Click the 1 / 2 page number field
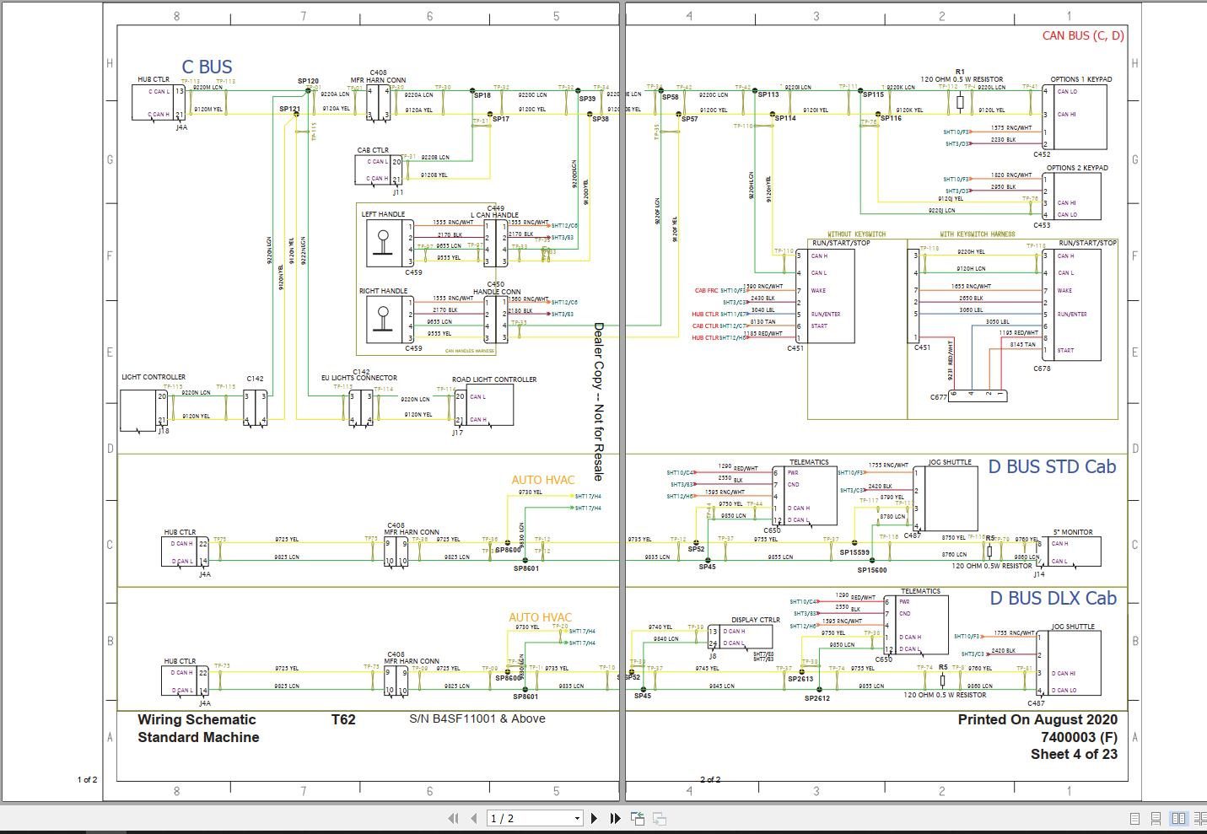Image resolution: width=1207 pixels, height=834 pixels. coord(523,818)
